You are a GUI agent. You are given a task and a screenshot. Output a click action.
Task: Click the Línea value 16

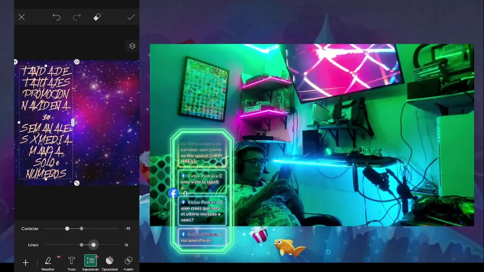coord(126,245)
